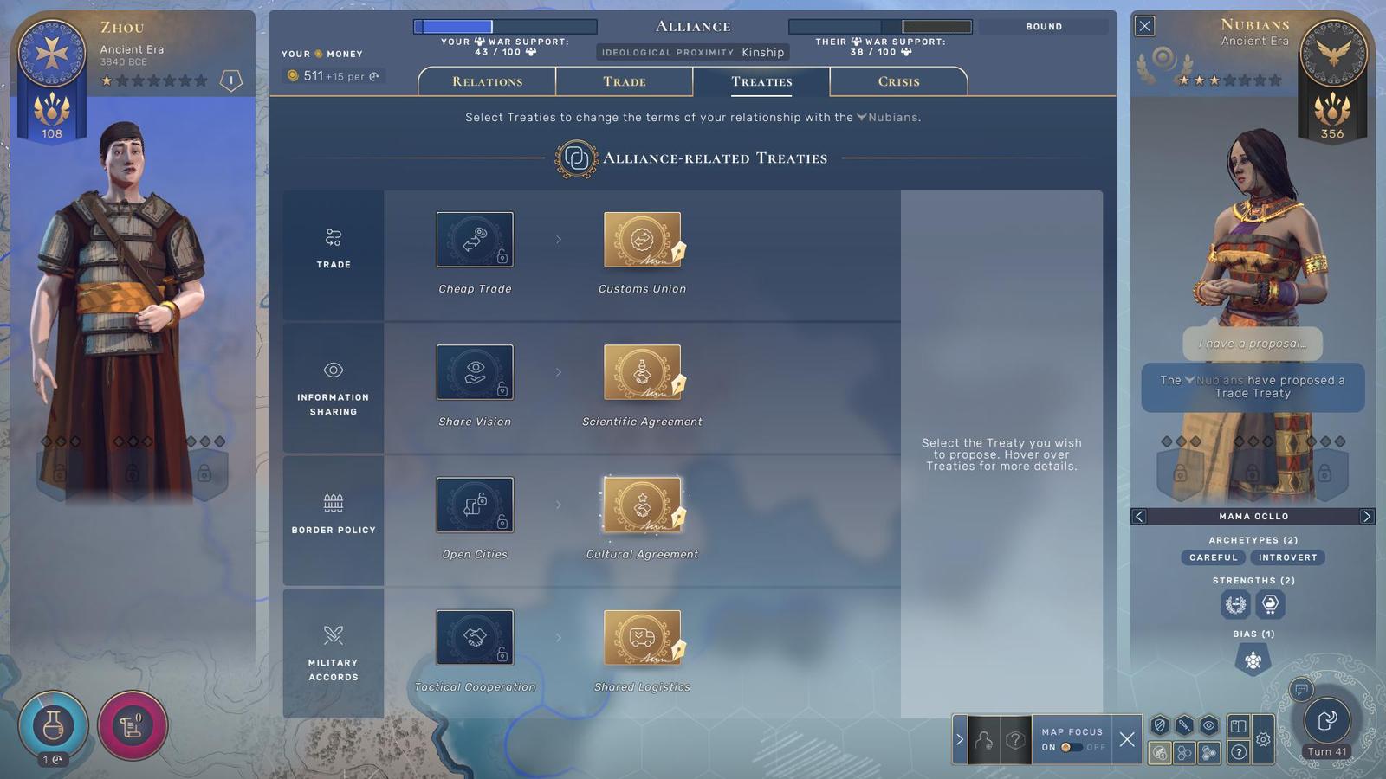Viewport: 1386px width, 779px height.
Task: Toggle the shield map overlay
Action: click(1160, 725)
